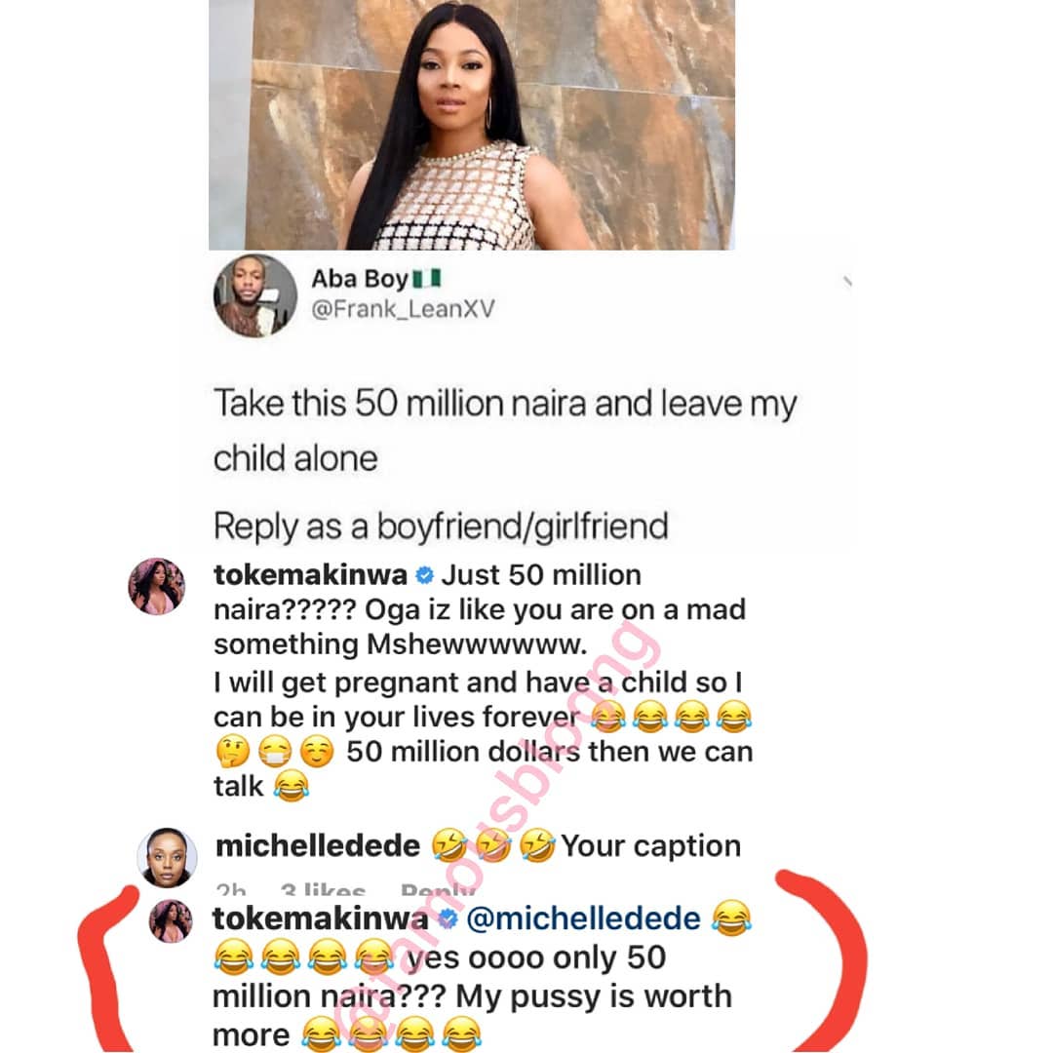Open the @michelledede mention link

click(584, 919)
